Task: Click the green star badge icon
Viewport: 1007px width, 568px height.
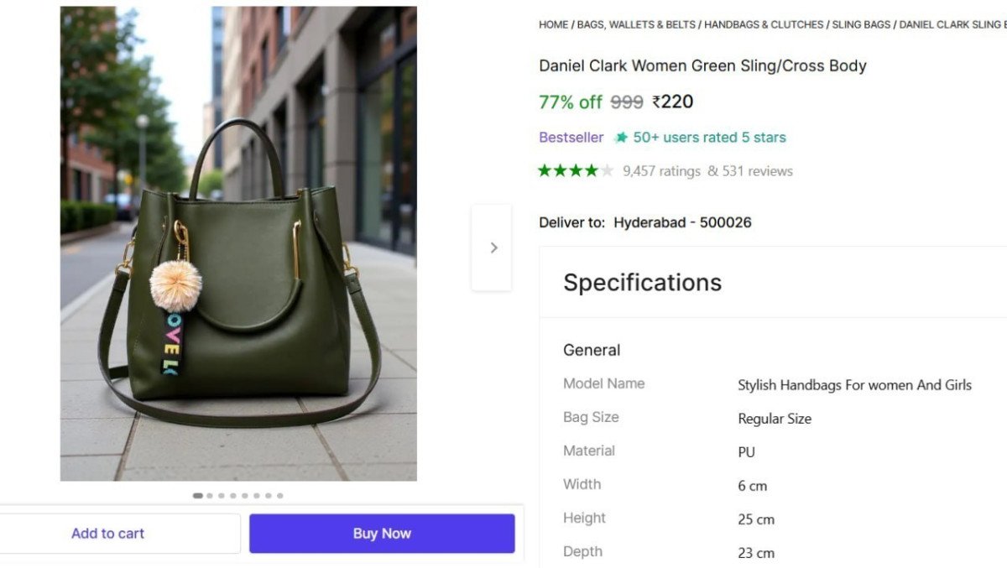Action: (621, 138)
